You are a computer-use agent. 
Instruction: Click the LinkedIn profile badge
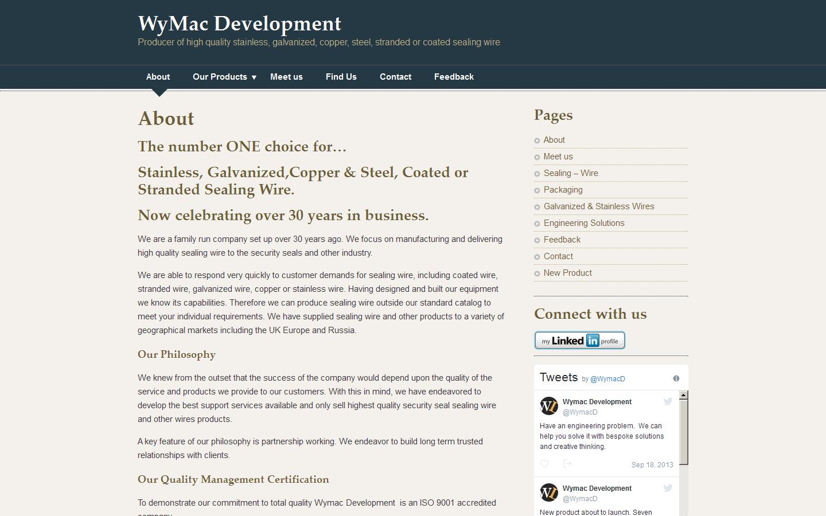pyautogui.click(x=579, y=340)
